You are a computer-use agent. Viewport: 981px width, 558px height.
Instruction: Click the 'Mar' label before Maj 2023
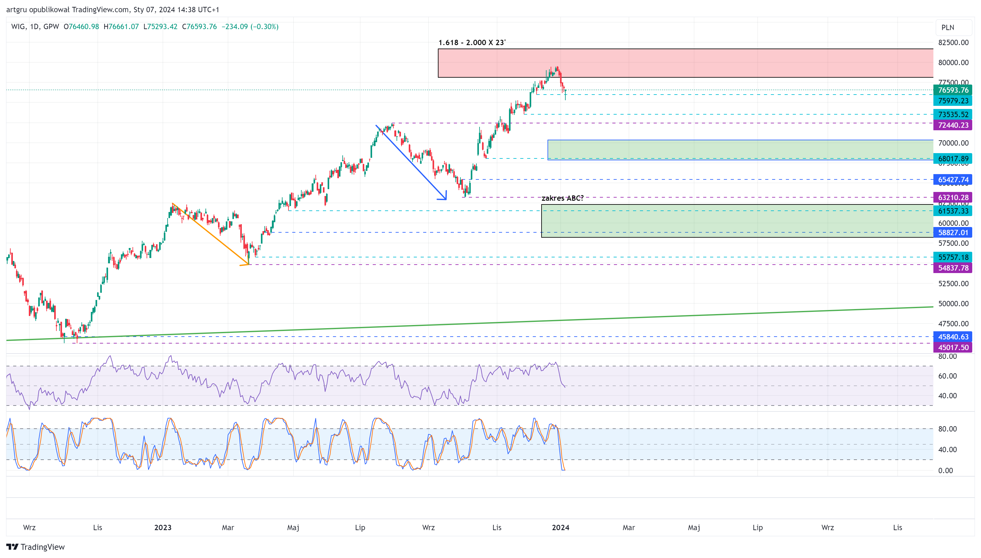pyautogui.click(x=228, y=528)
